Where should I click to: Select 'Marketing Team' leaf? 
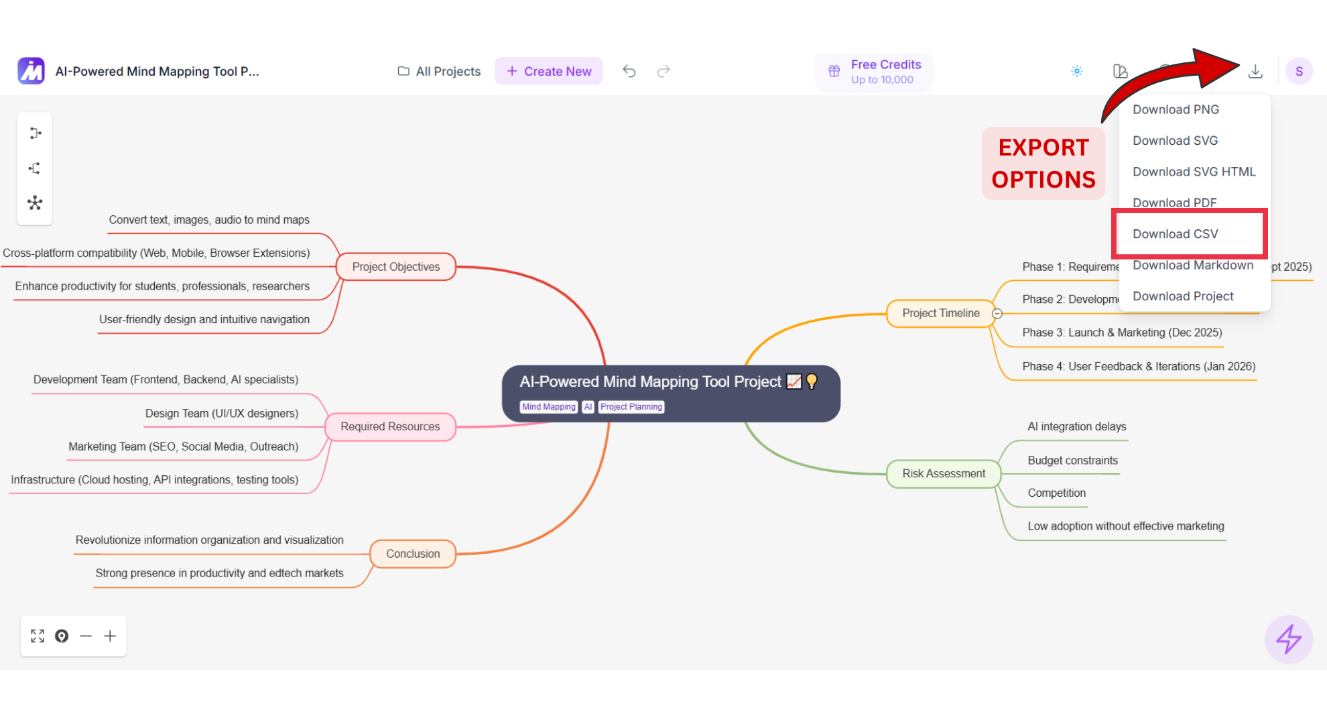[183, 446]
